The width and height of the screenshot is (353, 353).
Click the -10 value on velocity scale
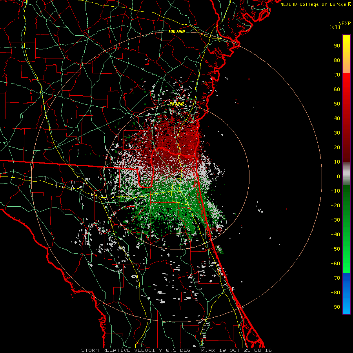click(x=335, y=191)
